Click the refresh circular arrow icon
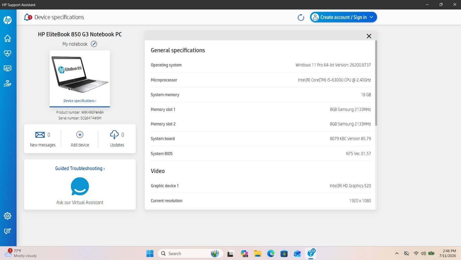The image size is (461, 260). coord(301,18)
